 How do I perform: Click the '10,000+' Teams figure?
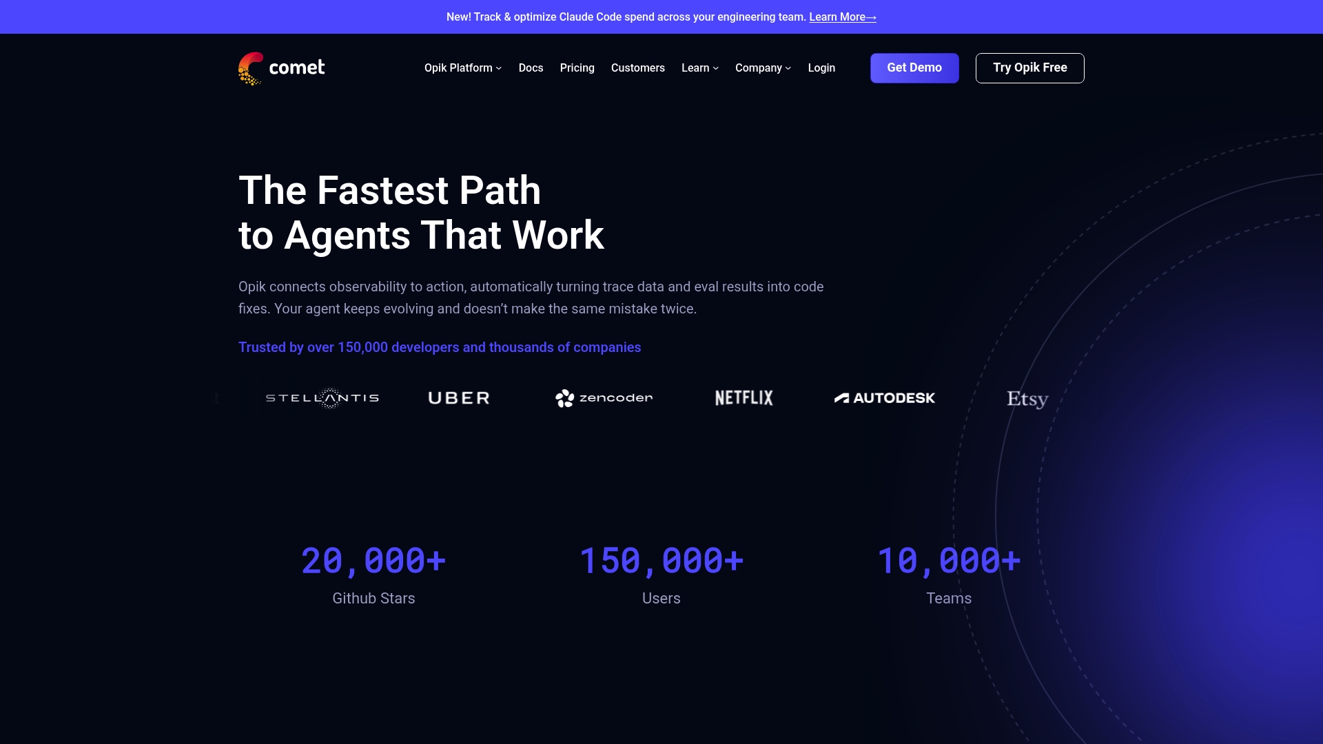[949, 561]
